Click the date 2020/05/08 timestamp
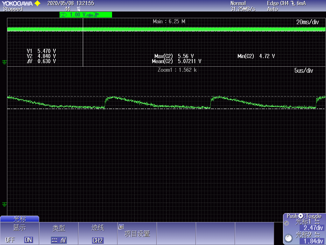 point(60,3)
